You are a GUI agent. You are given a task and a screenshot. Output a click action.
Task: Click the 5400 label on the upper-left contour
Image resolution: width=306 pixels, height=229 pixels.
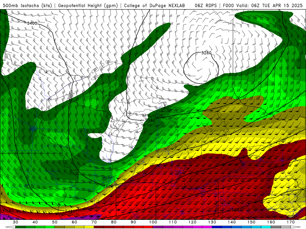click(32, 23)
